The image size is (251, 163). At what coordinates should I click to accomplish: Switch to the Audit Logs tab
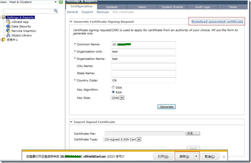[x=203, y=7]
